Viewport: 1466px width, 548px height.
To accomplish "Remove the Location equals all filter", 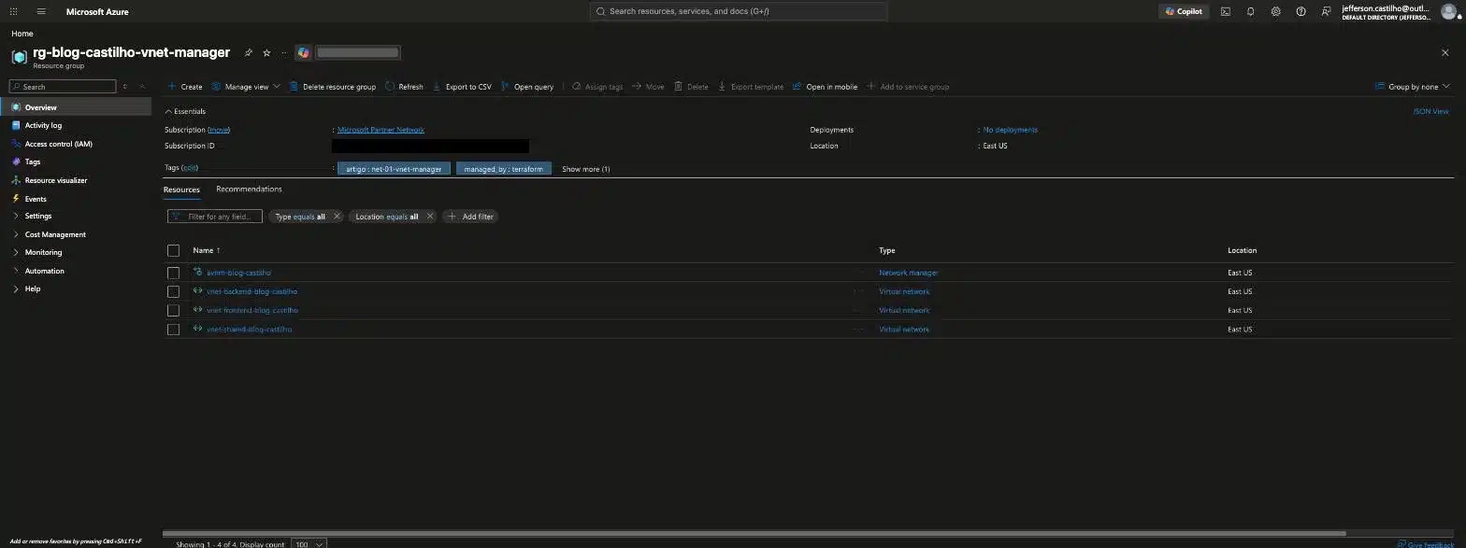I will pyautogui.click(x=430, y=217).
